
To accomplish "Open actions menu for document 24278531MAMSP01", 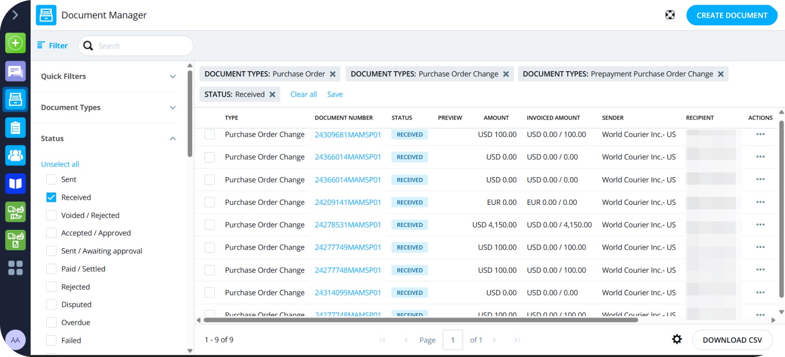I will click(x=760, y=225).
